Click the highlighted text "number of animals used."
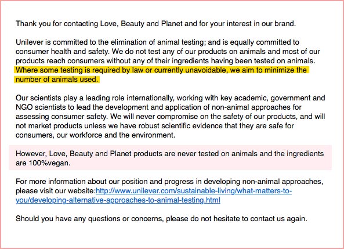Screen dimensions: 344x249 [x=57, y=80]
